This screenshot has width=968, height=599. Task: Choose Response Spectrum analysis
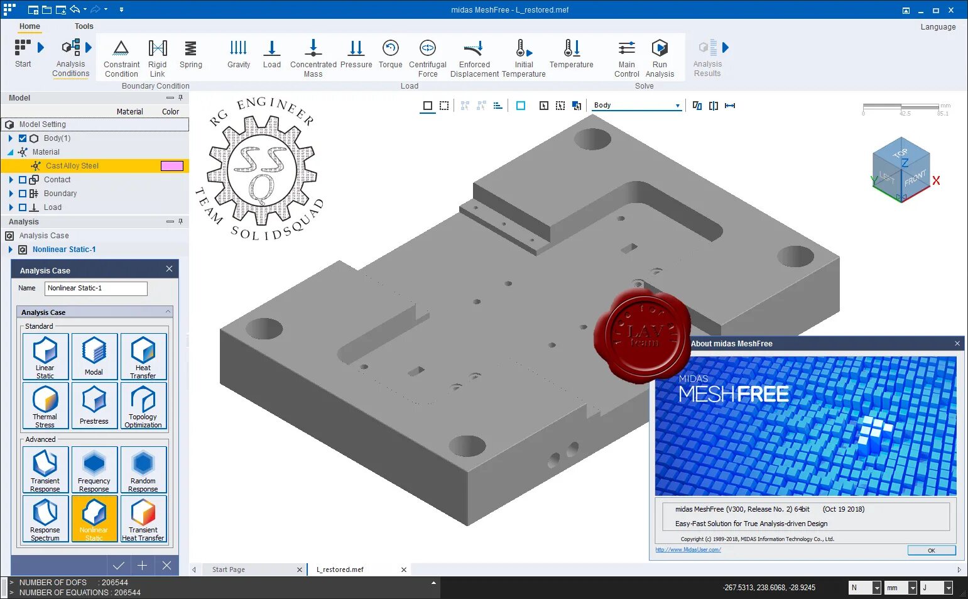pos(45,519)
